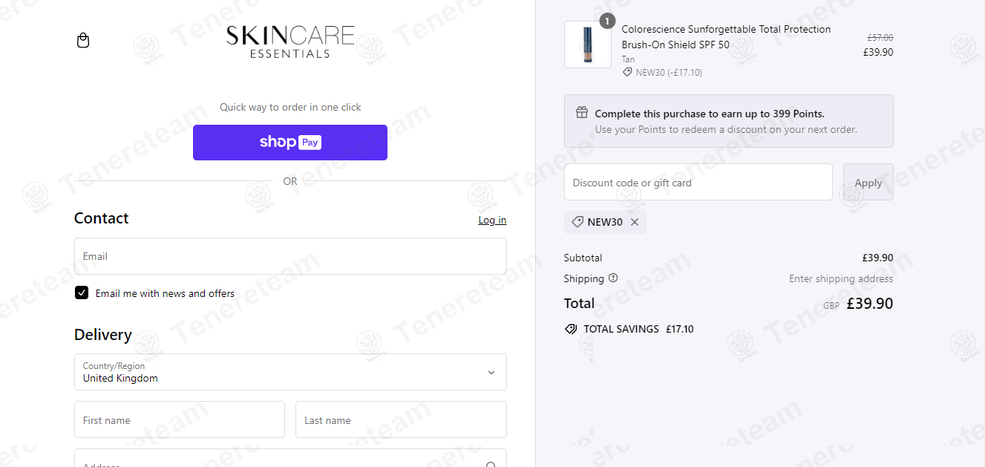
Task: Pay with the Shop Pay button
Action: [x=290, y=143]
